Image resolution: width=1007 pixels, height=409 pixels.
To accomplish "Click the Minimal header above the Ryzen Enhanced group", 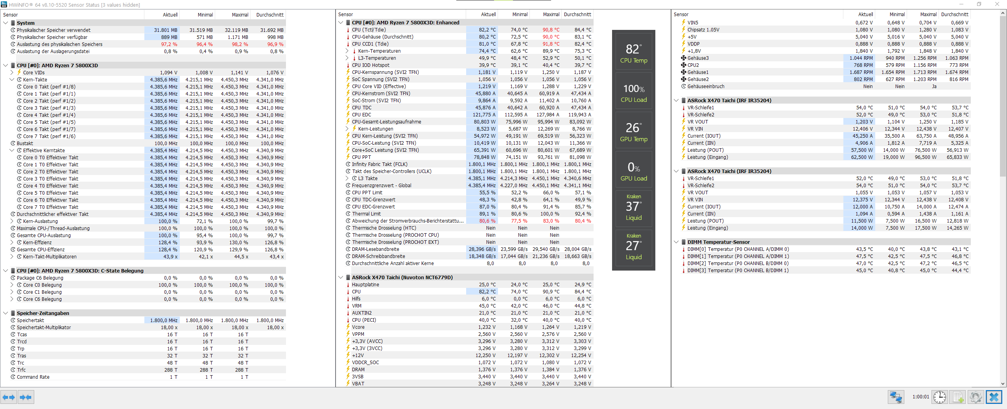I will coord(514,15).
